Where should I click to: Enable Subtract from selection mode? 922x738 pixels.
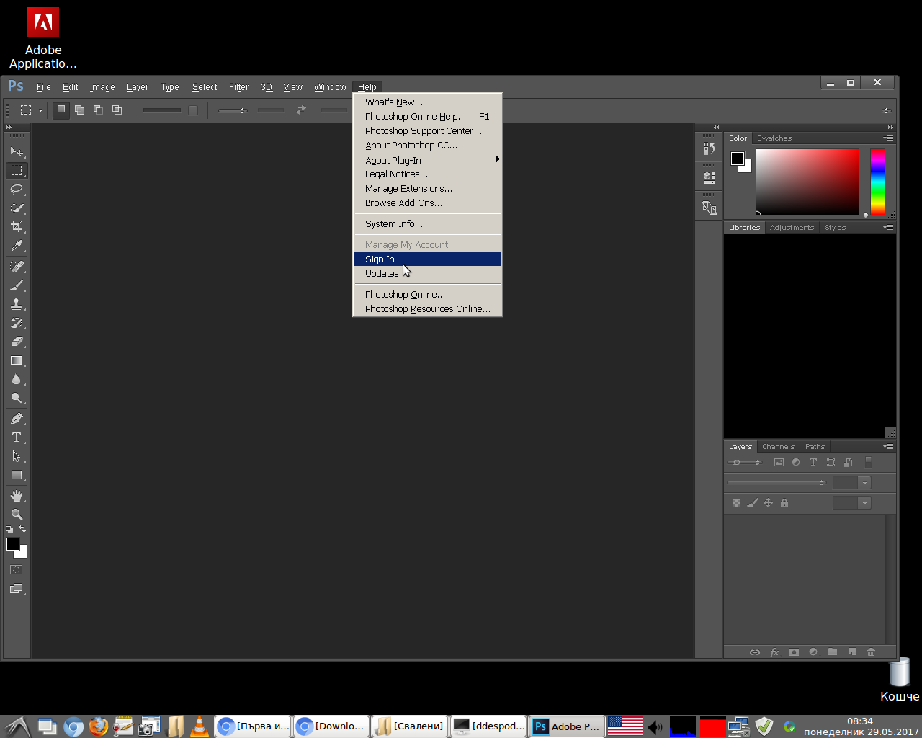pos(98,110)
